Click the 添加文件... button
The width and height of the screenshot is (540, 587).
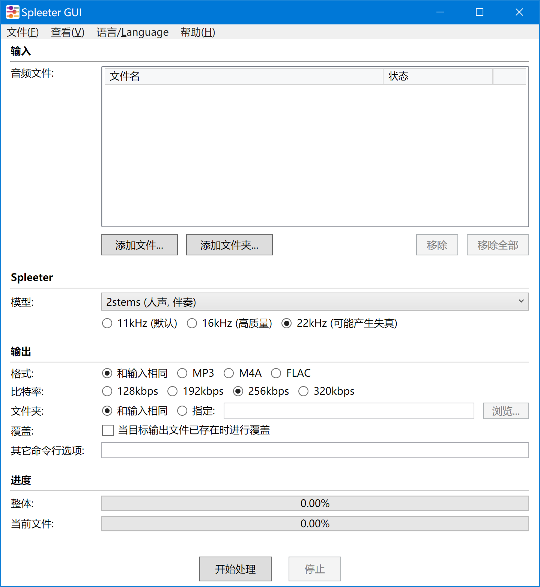pos(140,245)
